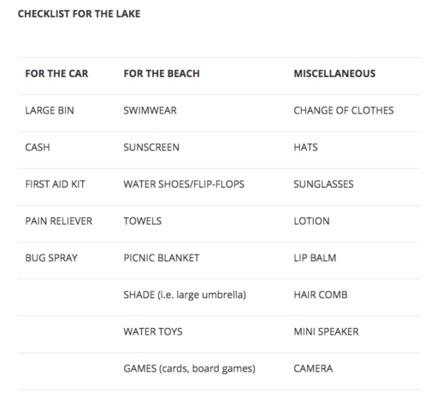Click the BUG SPRAY entry

point(51,258)
